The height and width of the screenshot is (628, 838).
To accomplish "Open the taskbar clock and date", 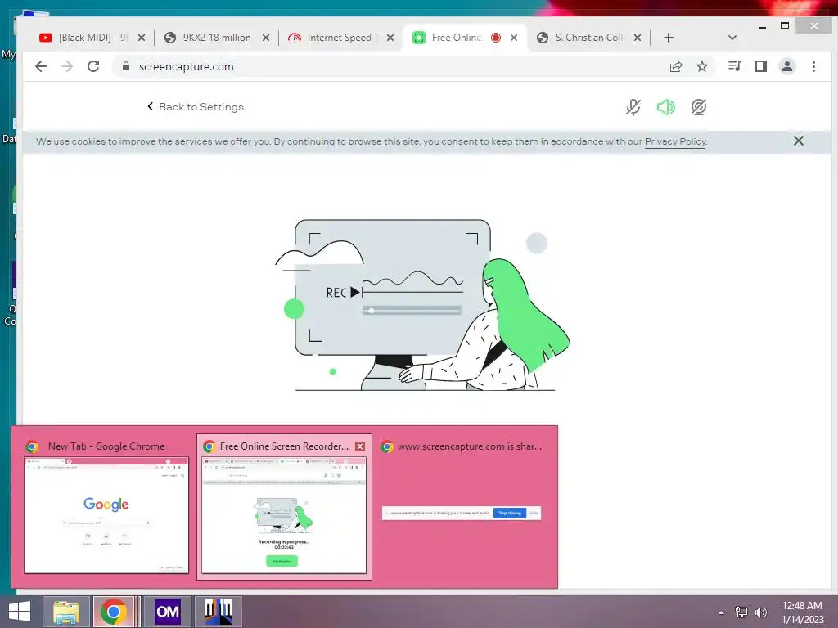I will coord(803,612).
